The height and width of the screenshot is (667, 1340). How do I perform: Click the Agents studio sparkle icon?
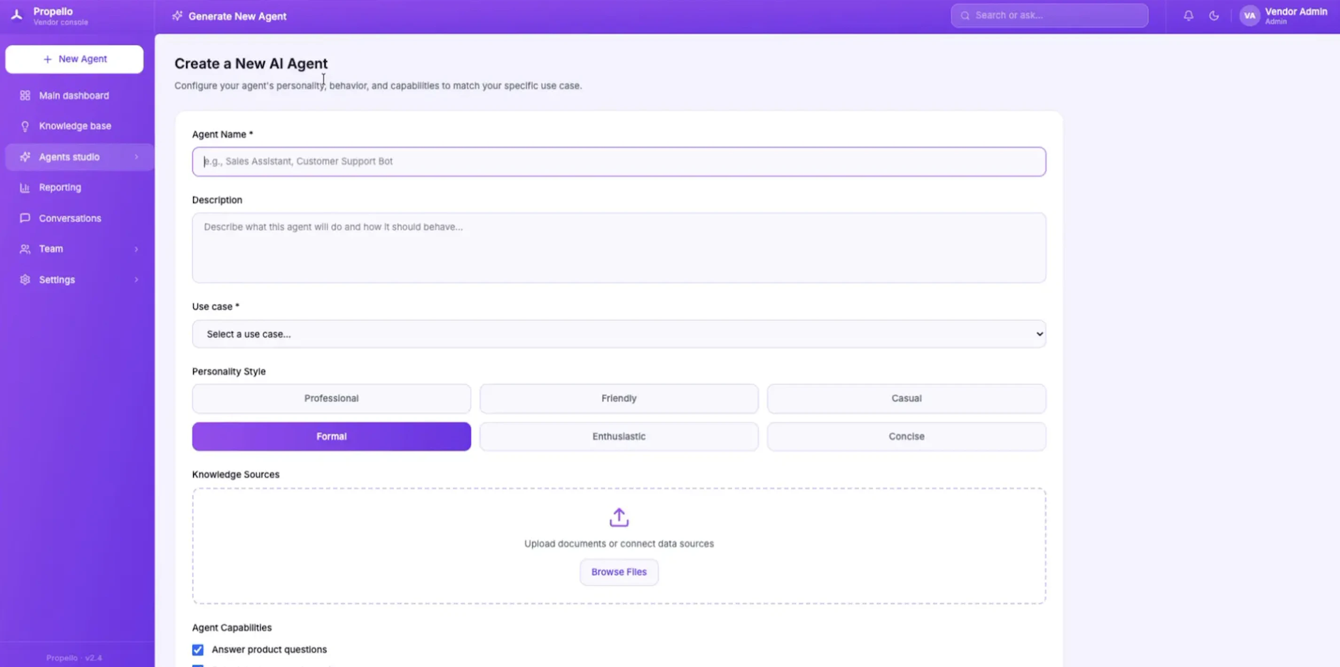click(x=25, y=156)
